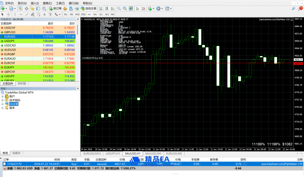The height and width of the screenshot is (177, 304).
Task: Click the zoom in magnifier icon
Action: 119,8
